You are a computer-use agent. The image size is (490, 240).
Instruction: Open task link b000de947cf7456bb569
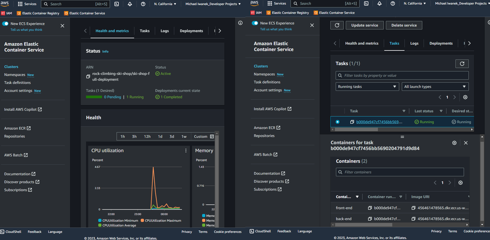[379, 122]
